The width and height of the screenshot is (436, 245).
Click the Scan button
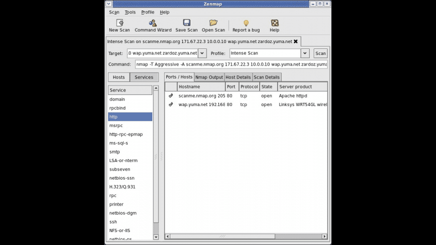tap(320, 53)
